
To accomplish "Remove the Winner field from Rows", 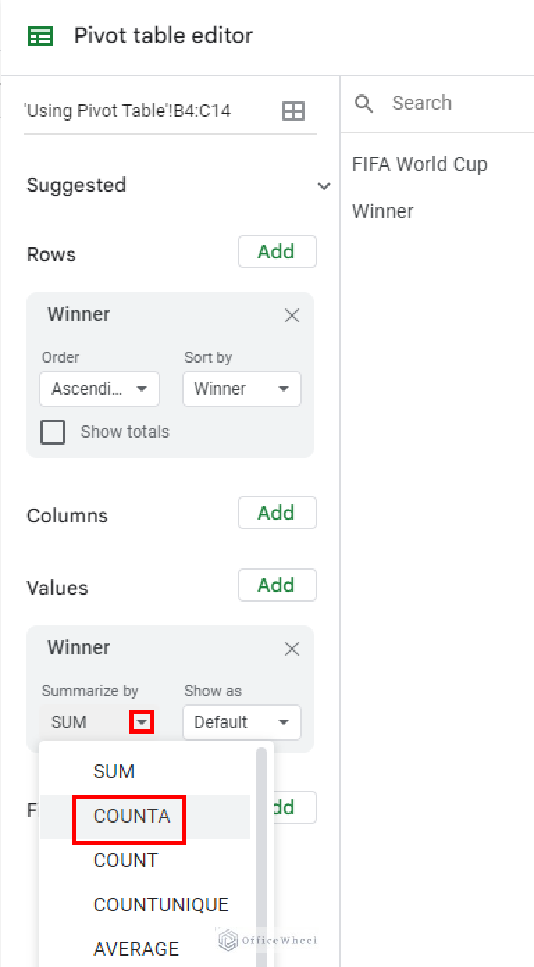I will [x=292, y=315].
